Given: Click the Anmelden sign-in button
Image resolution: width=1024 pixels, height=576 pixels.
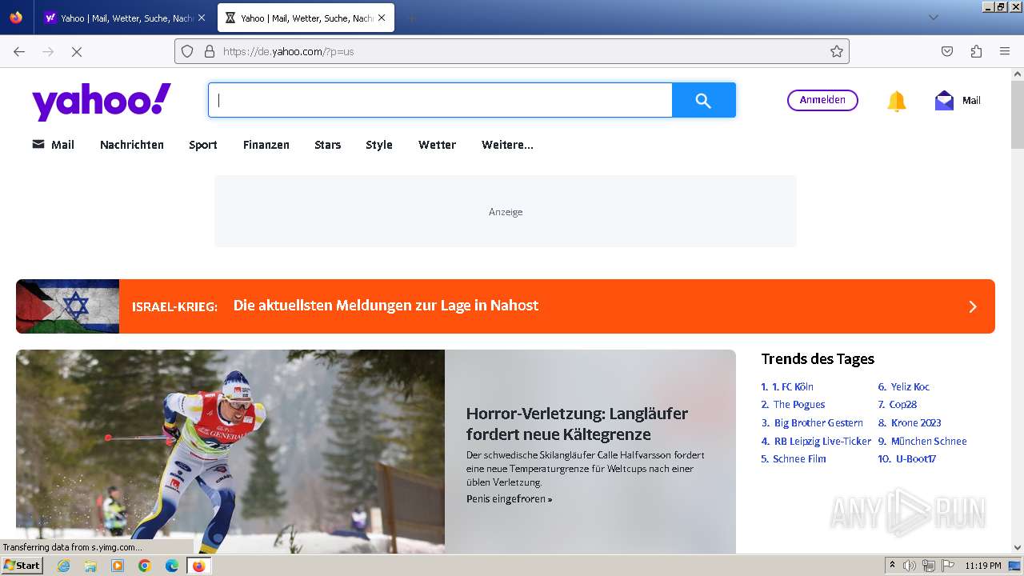Looking at the screenshot, I should click(822, 100).
